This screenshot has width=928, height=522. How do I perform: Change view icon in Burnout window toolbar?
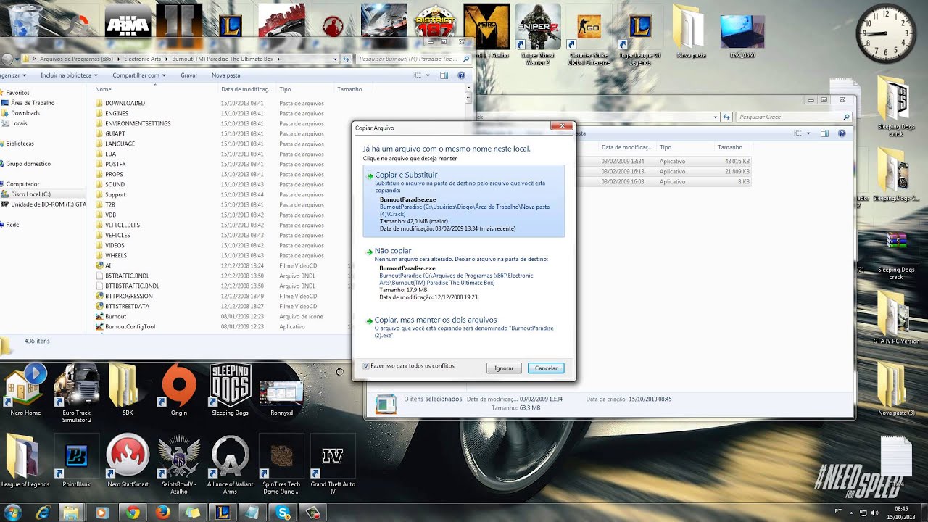pos(417,75)
